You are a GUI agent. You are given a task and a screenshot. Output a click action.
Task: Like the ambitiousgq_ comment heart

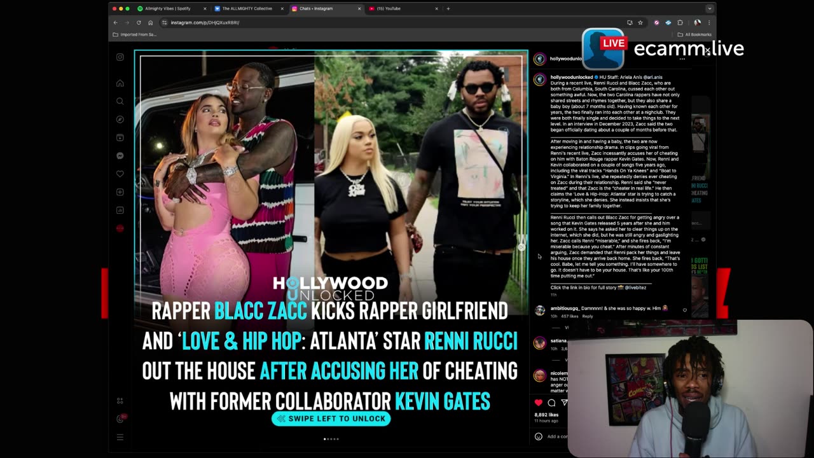click(x=685, y=310)
